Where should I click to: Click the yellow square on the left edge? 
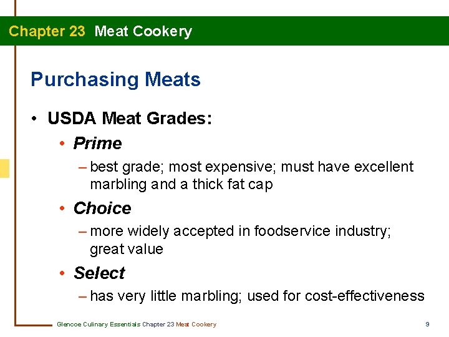4,168
